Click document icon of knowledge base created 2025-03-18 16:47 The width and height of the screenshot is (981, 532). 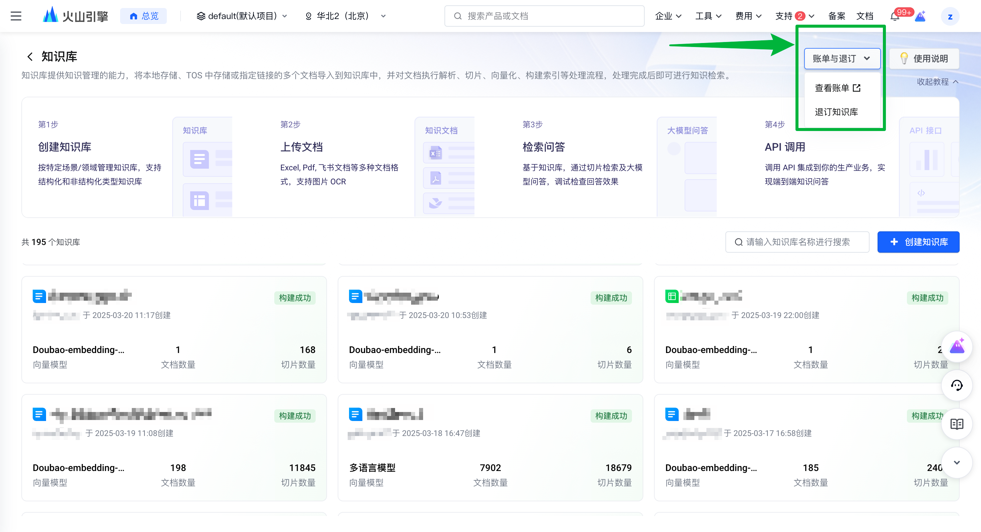pyautogui.click(x=355, y=414)
